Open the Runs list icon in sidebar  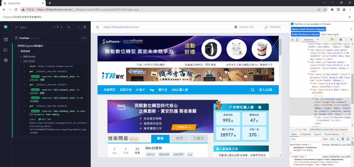pos(6,50)
